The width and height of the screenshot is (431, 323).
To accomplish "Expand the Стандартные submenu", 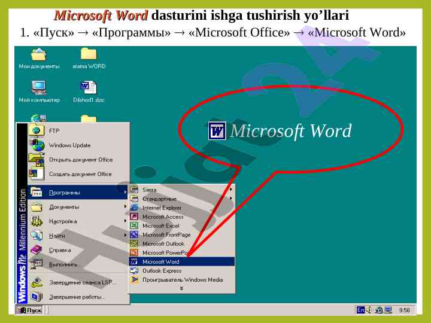I will click(x=159, y=199).
